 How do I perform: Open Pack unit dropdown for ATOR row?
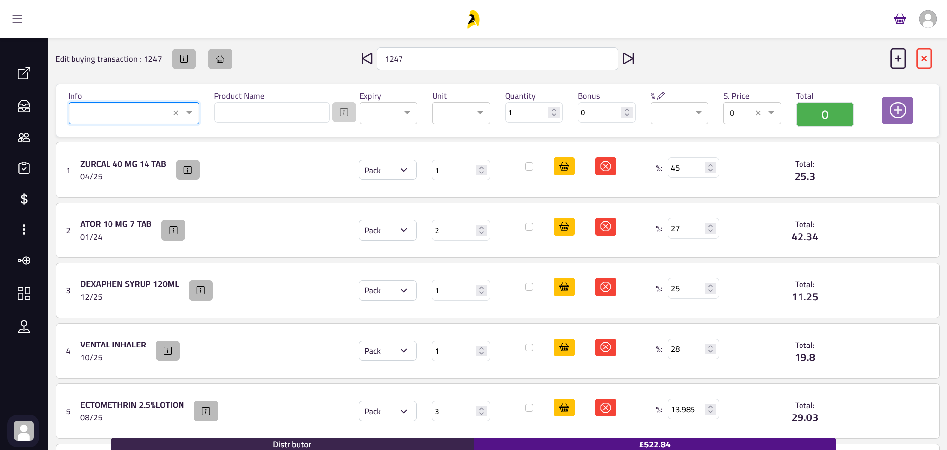pos(388,230)
